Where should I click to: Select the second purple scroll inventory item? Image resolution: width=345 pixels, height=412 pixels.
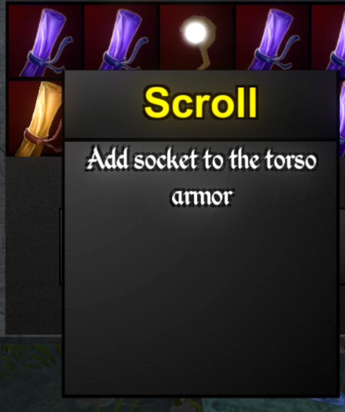tap(120, 38)
